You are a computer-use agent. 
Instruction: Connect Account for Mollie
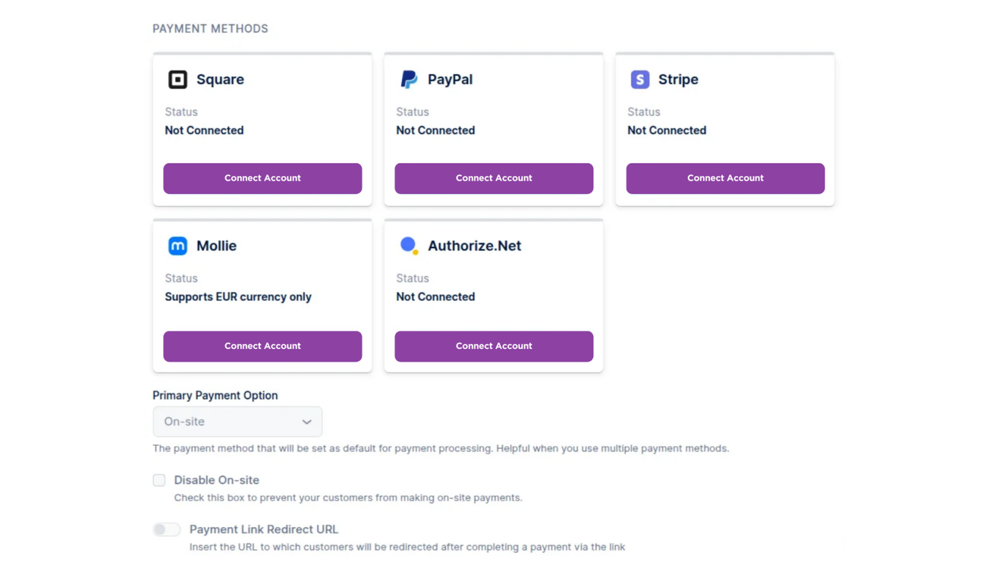tap(262, 346)
